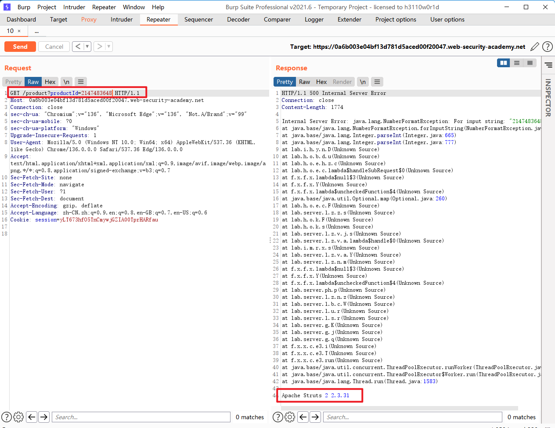The height and width of the screenshot is (428, 555).
Task: Set top-bottom split layout
Action: (x=517, y=63)
